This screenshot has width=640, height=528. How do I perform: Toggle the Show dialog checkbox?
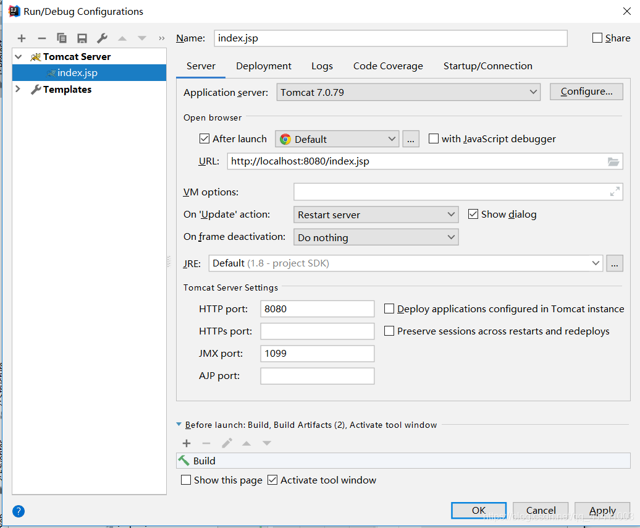pos(473,214)
